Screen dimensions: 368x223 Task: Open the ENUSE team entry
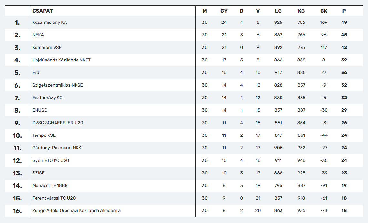[40, 110]
